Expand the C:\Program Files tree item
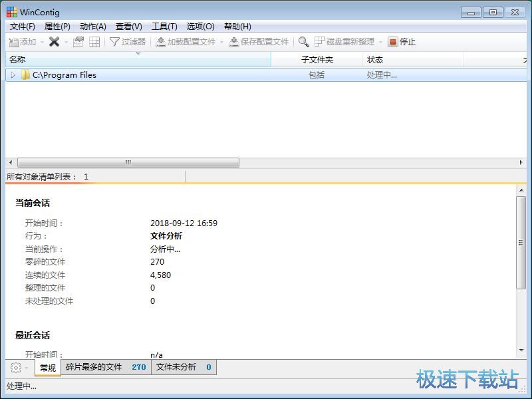This screenshot has width=532, height=399. (12, 74)
